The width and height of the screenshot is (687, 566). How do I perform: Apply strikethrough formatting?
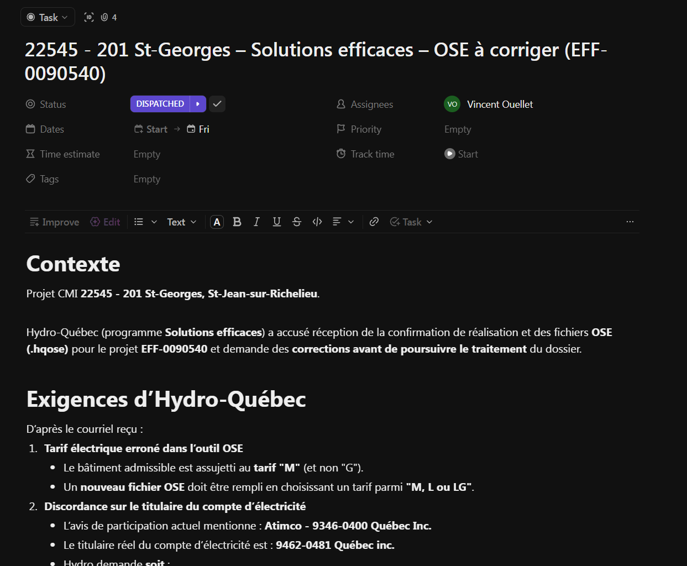(x=297, y=222)
